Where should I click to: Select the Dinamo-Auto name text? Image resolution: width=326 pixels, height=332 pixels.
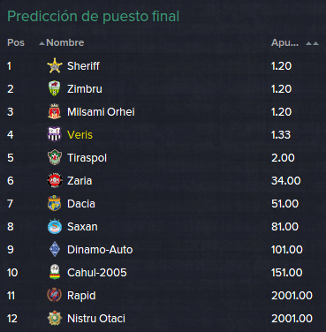click(100, 250)
